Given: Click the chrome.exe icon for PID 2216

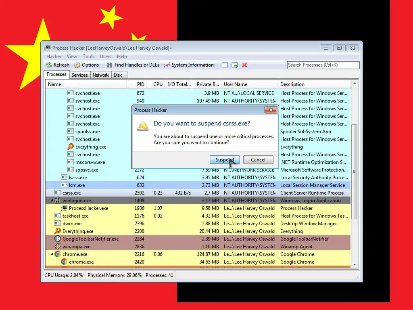Looking at the screenshot, I should click(x=57, y=254).
